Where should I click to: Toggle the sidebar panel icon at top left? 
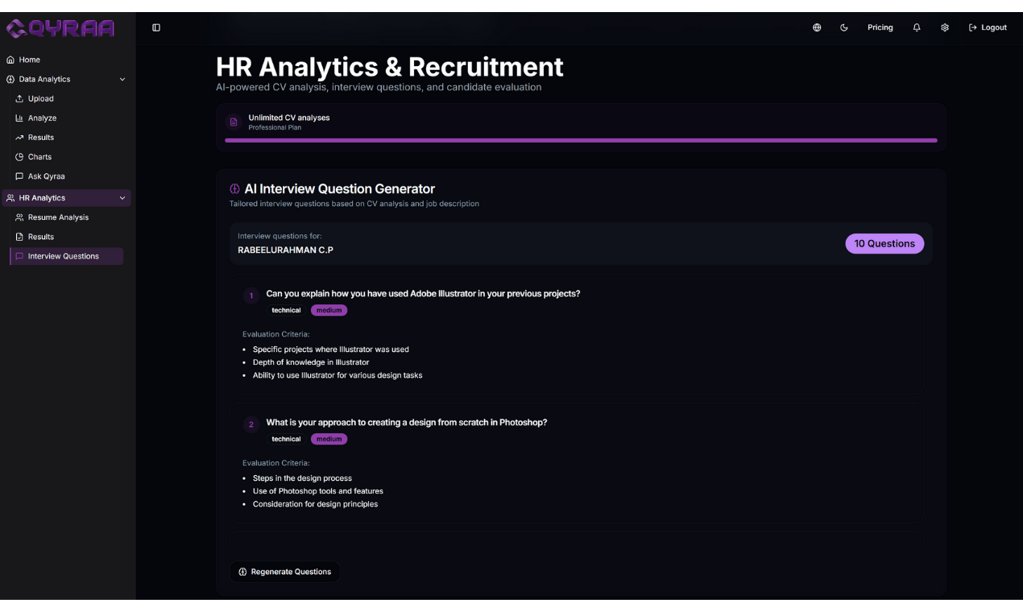click(x=155, y=27)
